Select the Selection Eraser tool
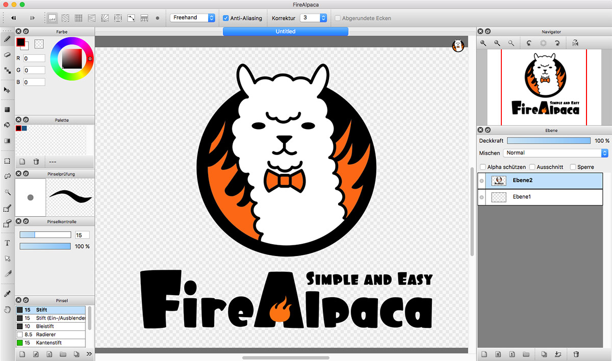The height and width of the screenshot is (361, 612). [7, 223]
